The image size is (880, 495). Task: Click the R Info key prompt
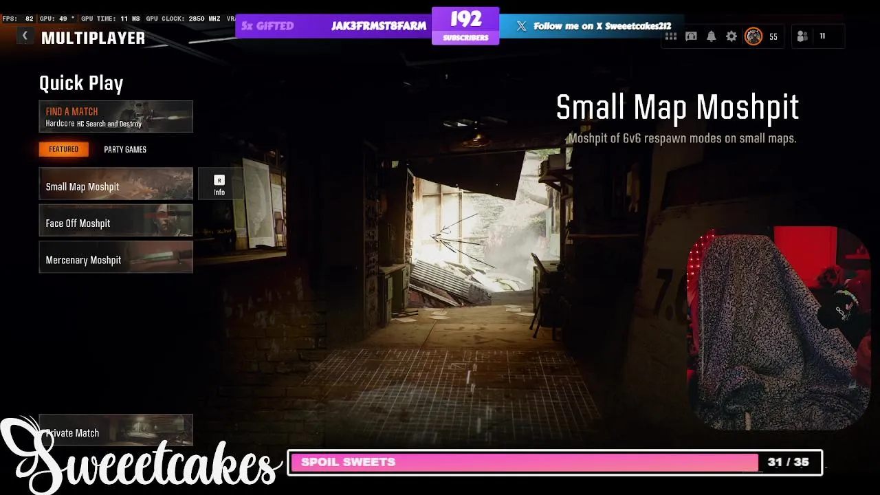tap(219, 185)
